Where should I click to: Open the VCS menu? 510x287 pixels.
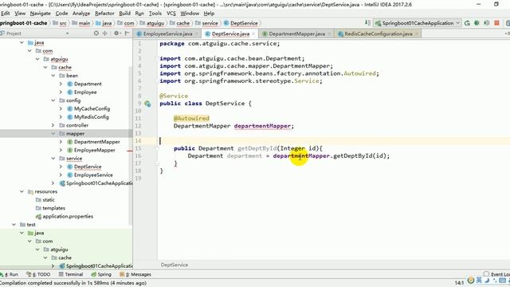171,14
